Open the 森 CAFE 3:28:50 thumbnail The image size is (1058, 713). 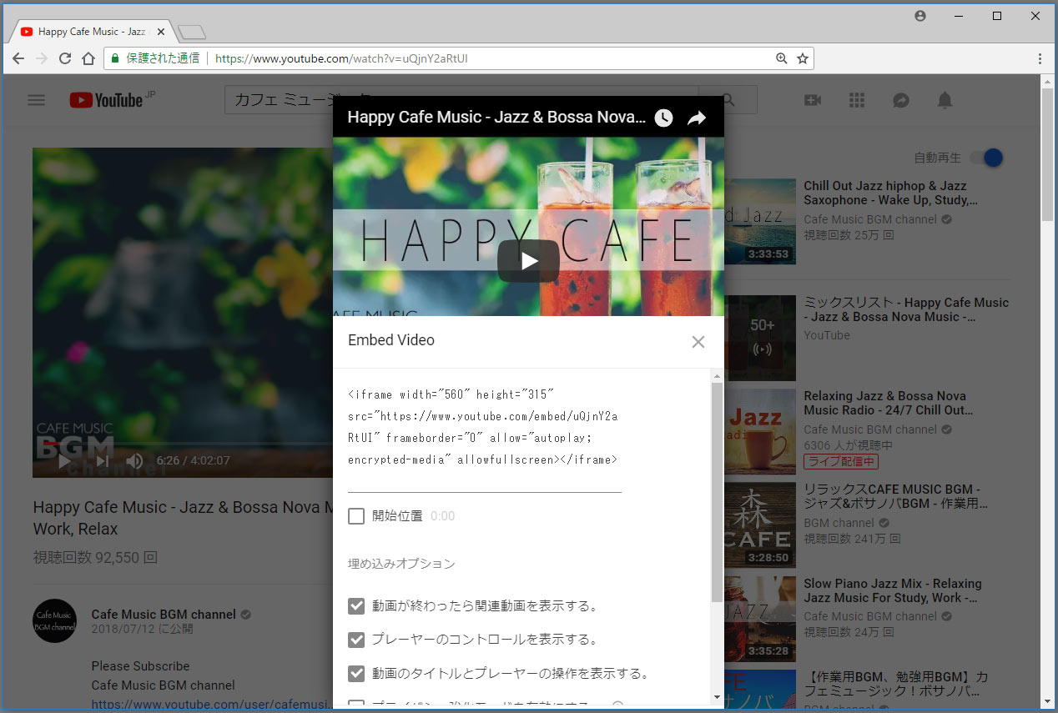click(760, 525)
